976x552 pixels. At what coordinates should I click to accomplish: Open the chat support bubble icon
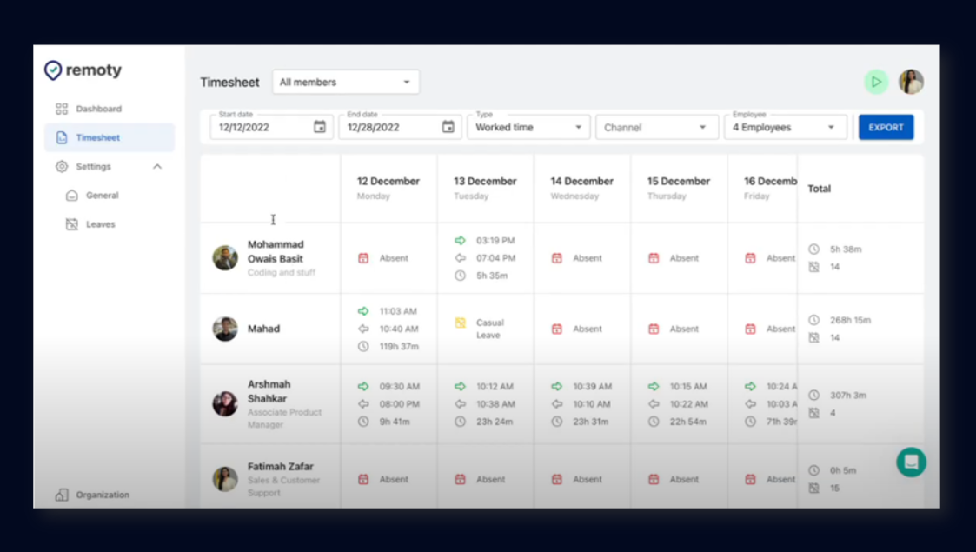pos(910,461)
